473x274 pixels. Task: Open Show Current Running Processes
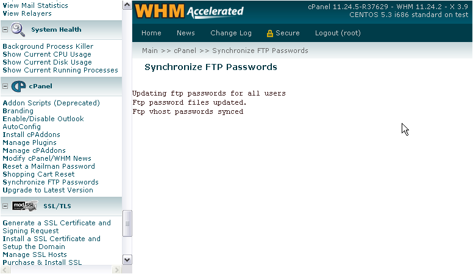60,70
